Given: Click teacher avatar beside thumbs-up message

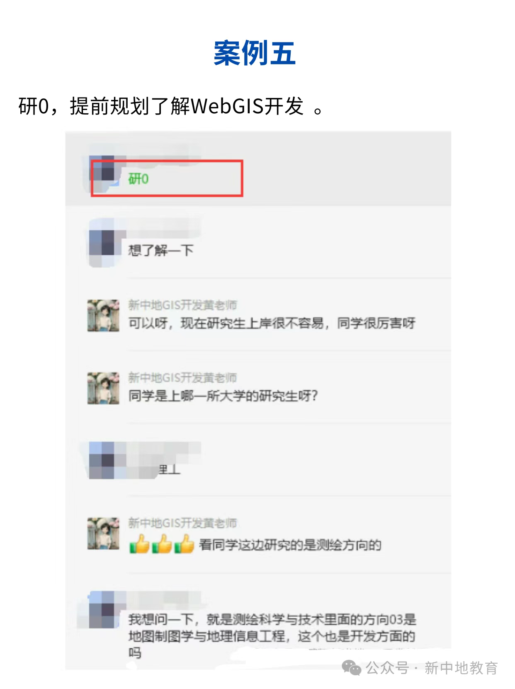Looking at the screenshot, I should (x=104, y=534).
